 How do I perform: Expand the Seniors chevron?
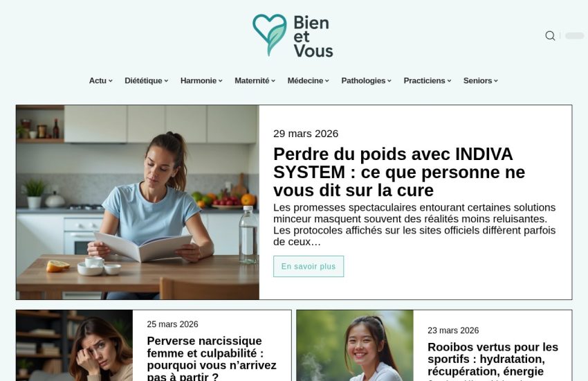tap(496, 81)
